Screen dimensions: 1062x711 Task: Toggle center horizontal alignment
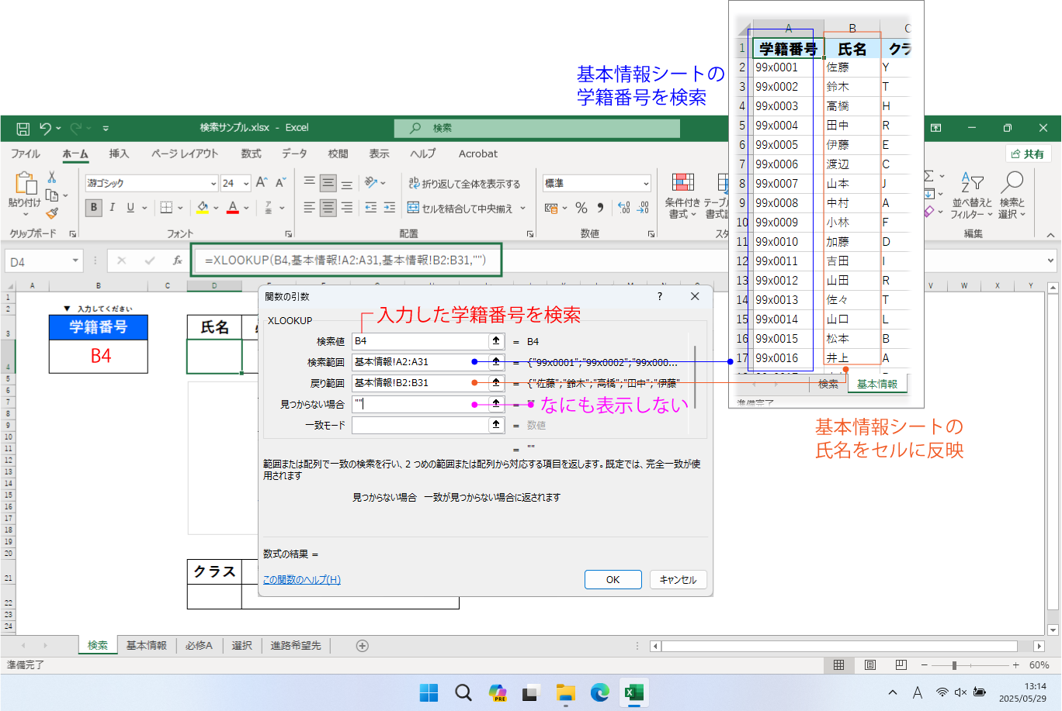(x=328, y=208)
